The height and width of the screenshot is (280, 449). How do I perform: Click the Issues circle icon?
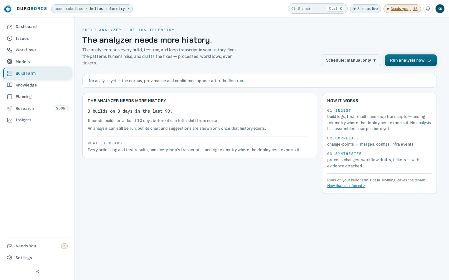point(10,38)
